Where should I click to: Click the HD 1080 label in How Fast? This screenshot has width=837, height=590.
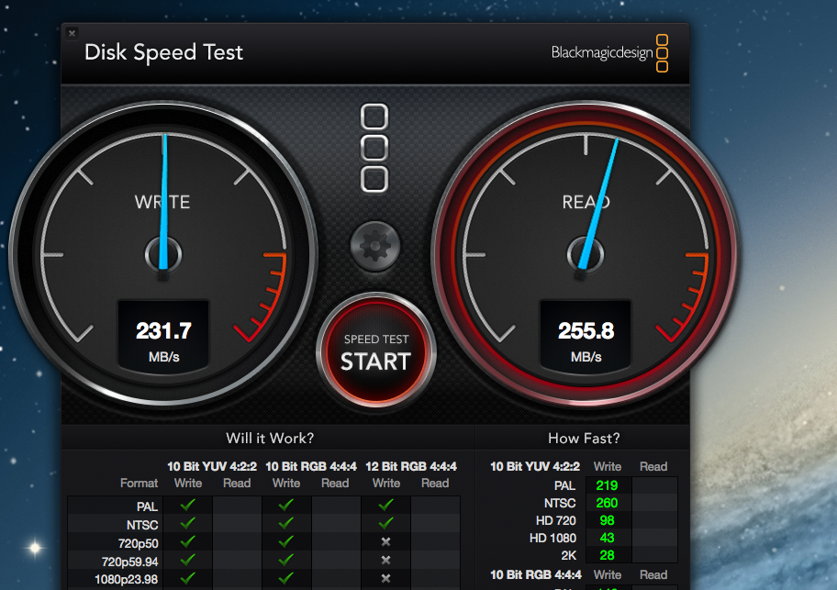[x=552, y=539]
